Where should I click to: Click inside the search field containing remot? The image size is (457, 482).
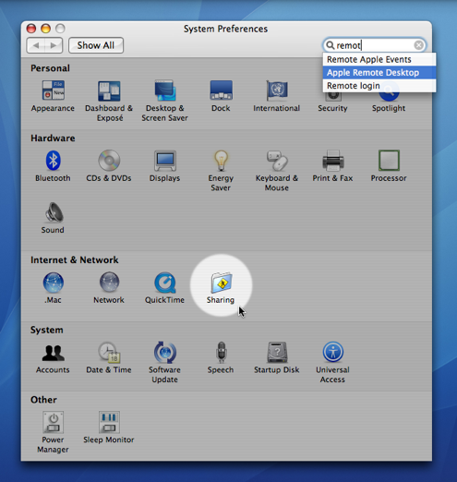pyautogui.click(x=374, y=45)
